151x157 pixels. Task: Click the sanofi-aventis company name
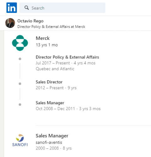(x=49, y=143)
